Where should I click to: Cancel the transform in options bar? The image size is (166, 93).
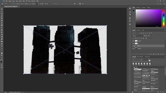[80, 4]
